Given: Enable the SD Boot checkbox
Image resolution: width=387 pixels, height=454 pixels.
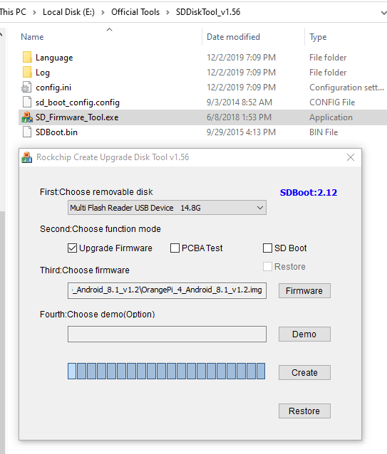Looking at the screenshot, I should tap(267, 248).
